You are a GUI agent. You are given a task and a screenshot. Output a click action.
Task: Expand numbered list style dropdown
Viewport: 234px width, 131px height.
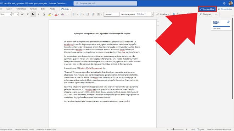pyautogui.click(x=84, y=14)
